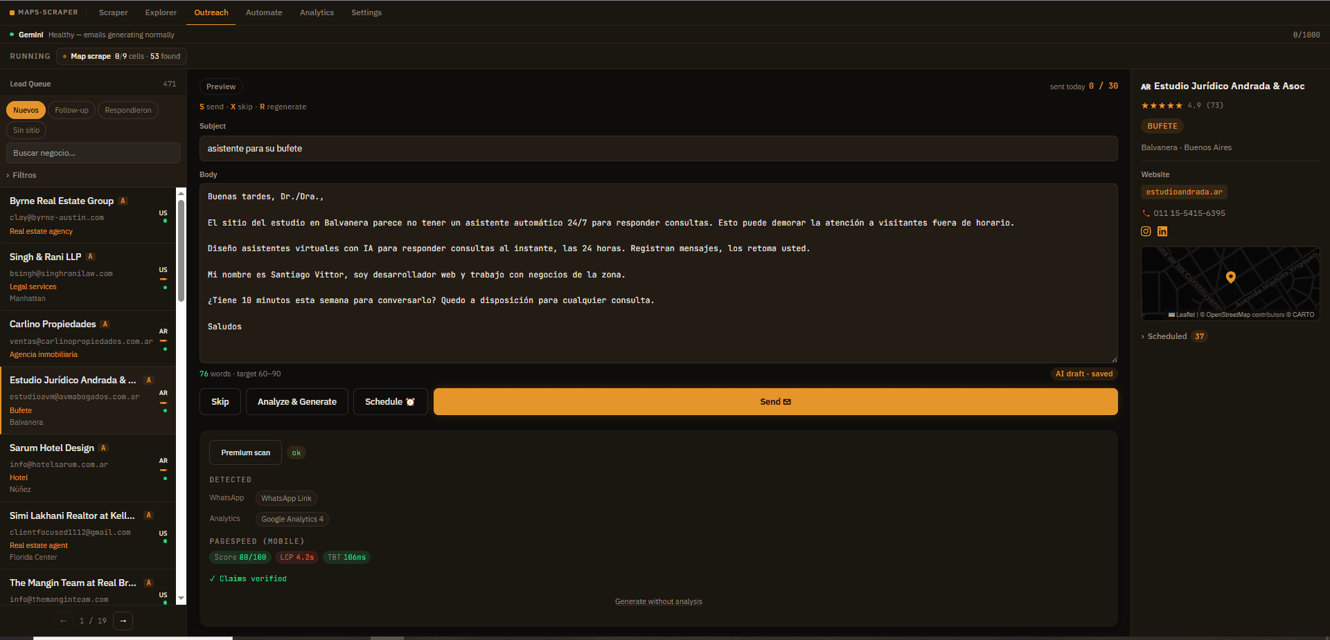Select the Nuevos filter pill

[26, 110]
